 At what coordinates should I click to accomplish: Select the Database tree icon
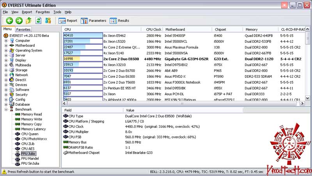pyautogui.click(x=12, y=105)
